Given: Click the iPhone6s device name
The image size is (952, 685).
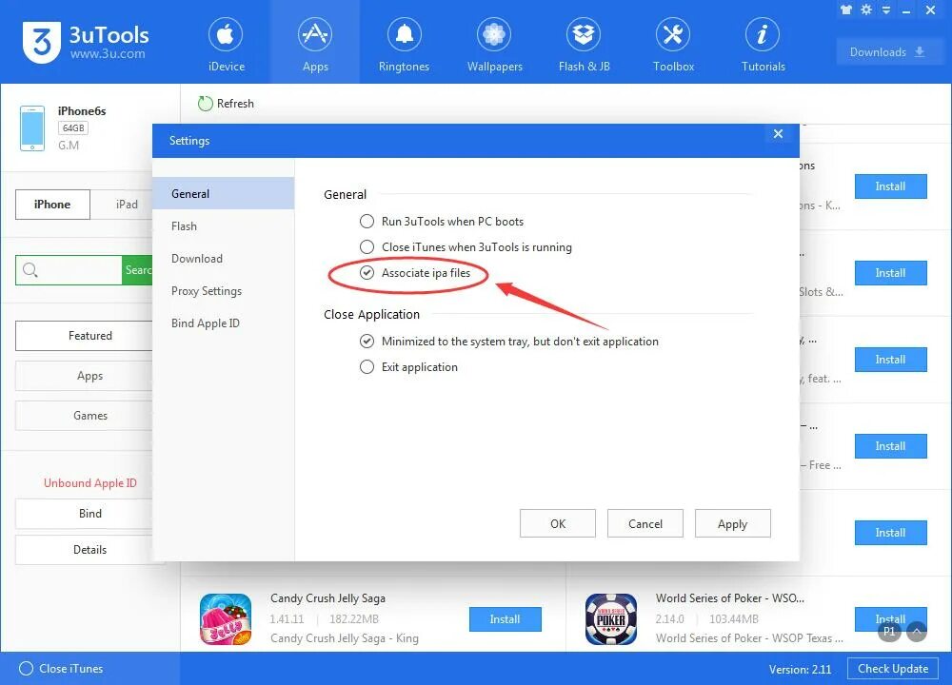Looking at the screenshot, I should 82,111.
